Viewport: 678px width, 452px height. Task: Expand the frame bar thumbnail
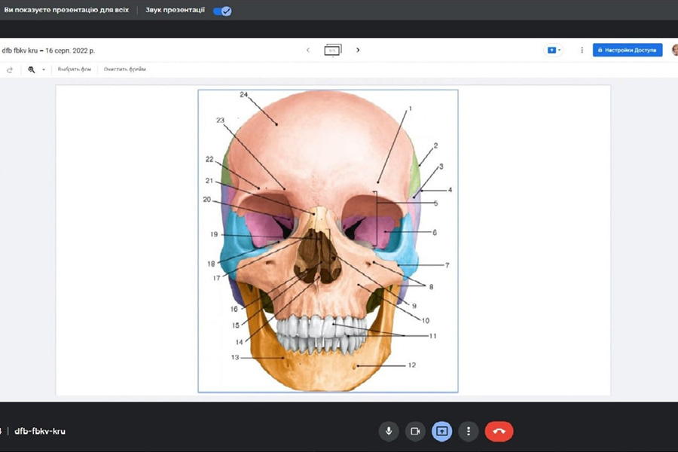click(x=332, y=50)
